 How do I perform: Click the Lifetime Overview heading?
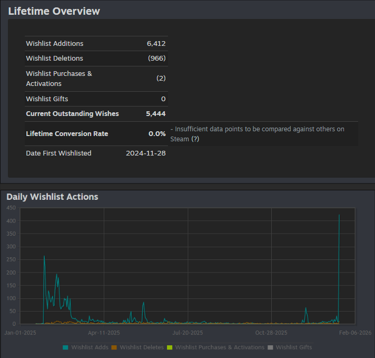tap(54, 11)
